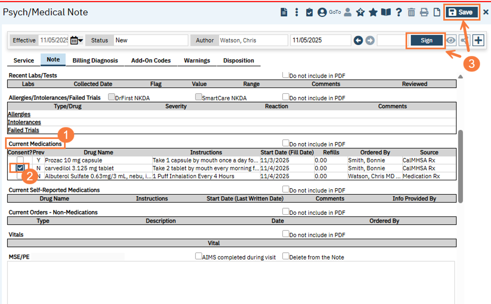
Task: Toggle consent checkbox for carvedilol 3.125 mg
Action: (x=20, y=168)
